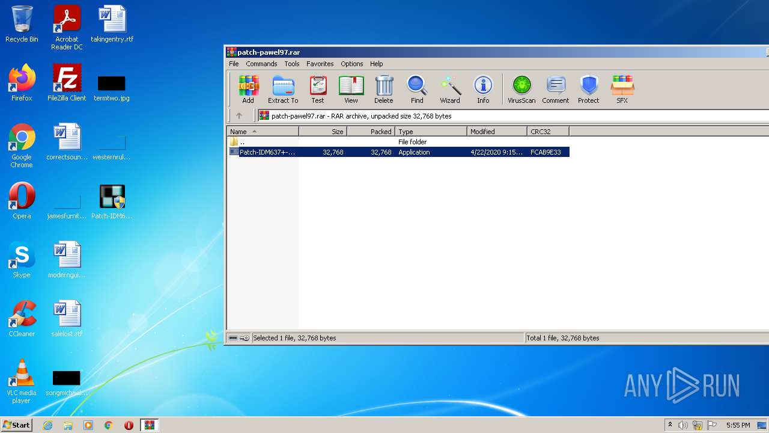The width and height of the screenshot is (769, 433).
Task: Click the Action Center flag tray icon
Action: tap(711, 425)
